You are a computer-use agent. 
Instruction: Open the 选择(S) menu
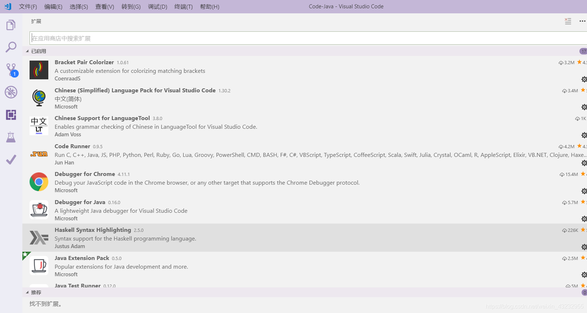[79, 6]
